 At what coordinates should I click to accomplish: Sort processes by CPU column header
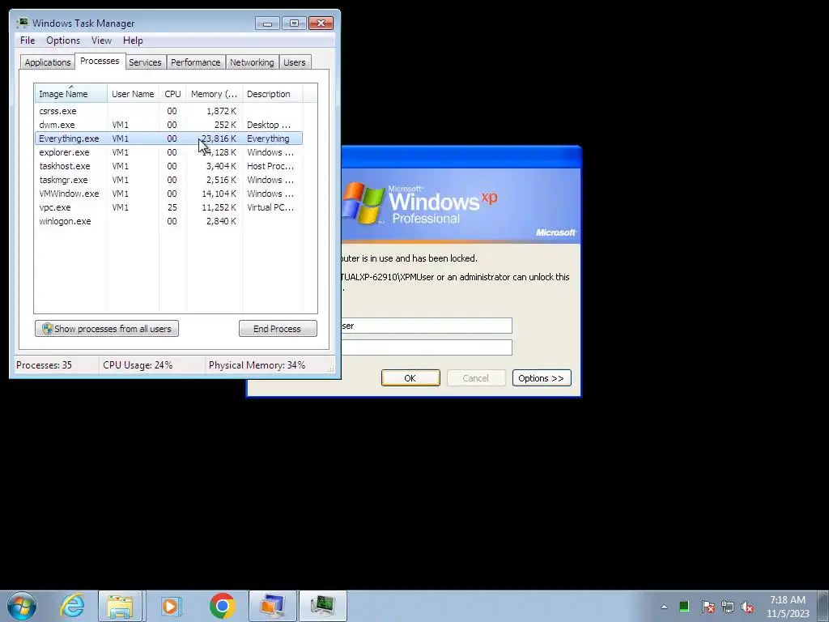click(x=172, y=94)
